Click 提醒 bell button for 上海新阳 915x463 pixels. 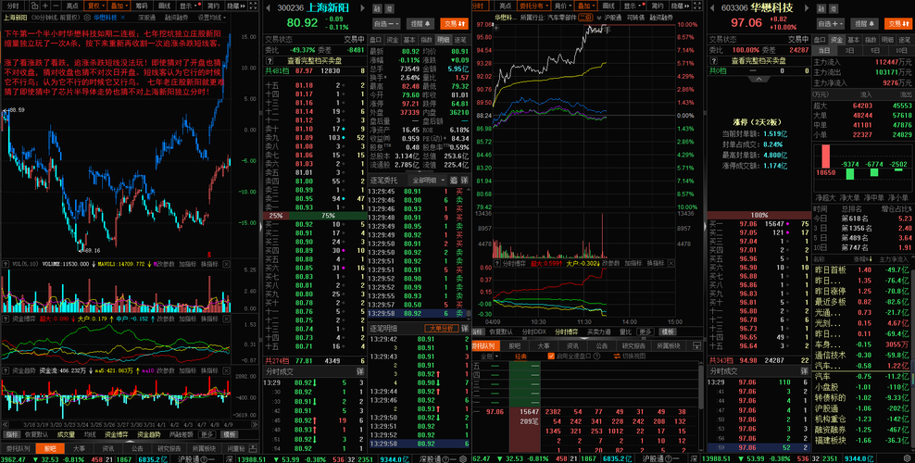click(420, 24)
